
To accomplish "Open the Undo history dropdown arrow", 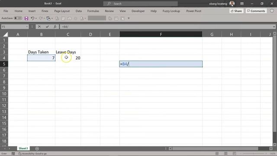I will tap(36, 18).
